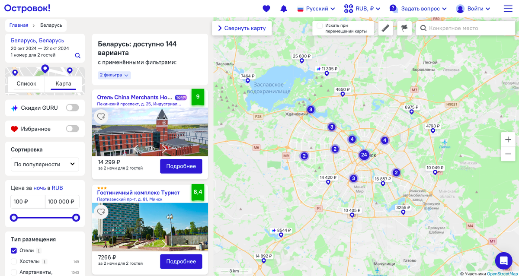Click the 14 420 ₽ map marker
Image resolution: width=519 pixels, height=276 pixels.
tap(328, 180)
